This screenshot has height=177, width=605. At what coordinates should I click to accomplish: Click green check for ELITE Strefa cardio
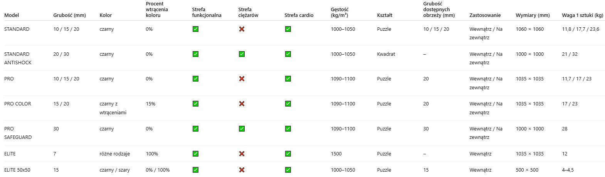click(288, 154)
